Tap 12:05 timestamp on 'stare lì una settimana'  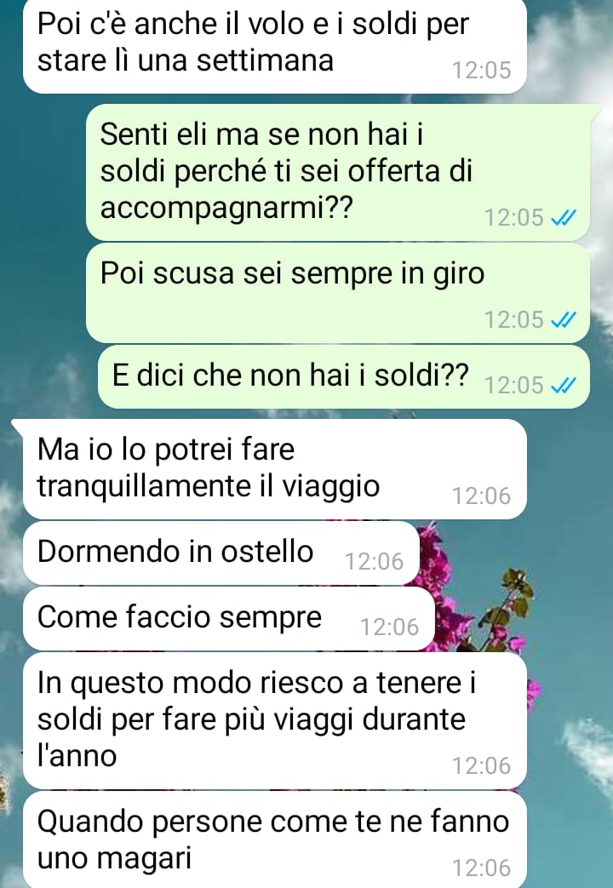click(x=482, y=70)
